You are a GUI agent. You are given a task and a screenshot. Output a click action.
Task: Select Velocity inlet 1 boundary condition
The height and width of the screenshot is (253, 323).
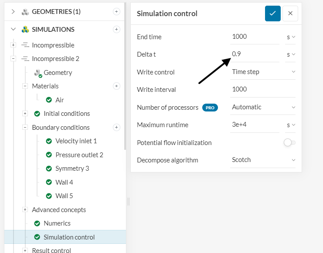coord(76,141)
